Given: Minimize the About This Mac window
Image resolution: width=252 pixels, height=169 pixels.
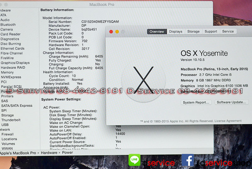Looking at the screenshot, I should [x=117, y=31].
